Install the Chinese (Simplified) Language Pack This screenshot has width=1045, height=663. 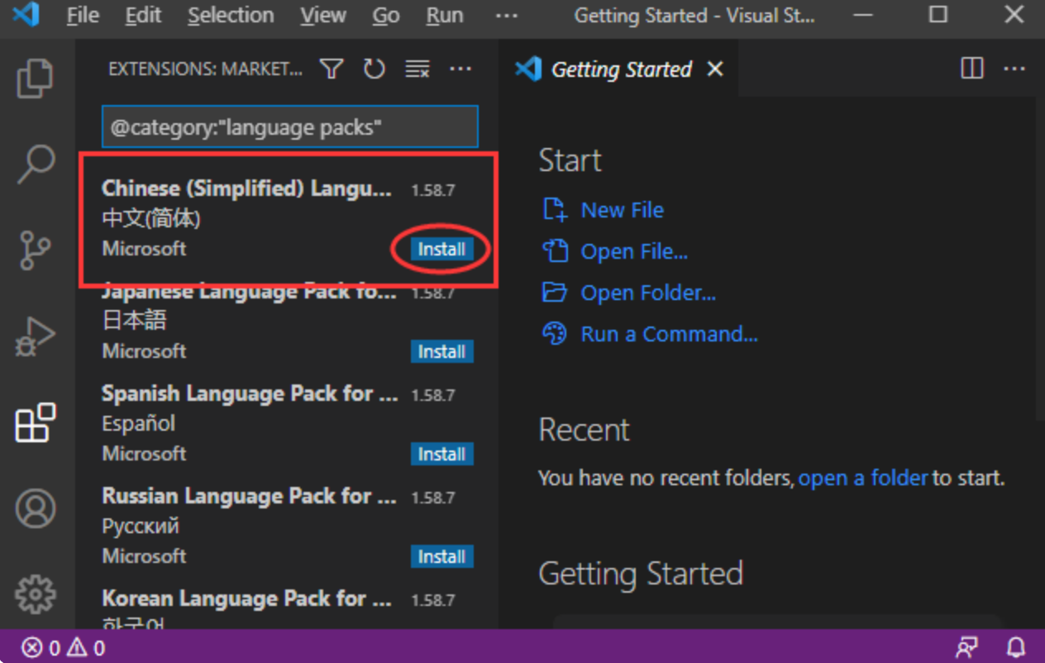pyautogui.click(x=441, y=249)
